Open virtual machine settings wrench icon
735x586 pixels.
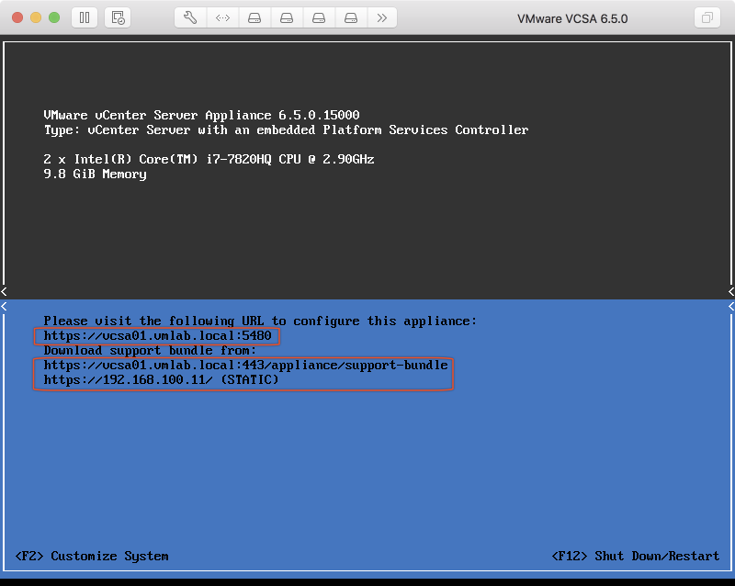190,17
